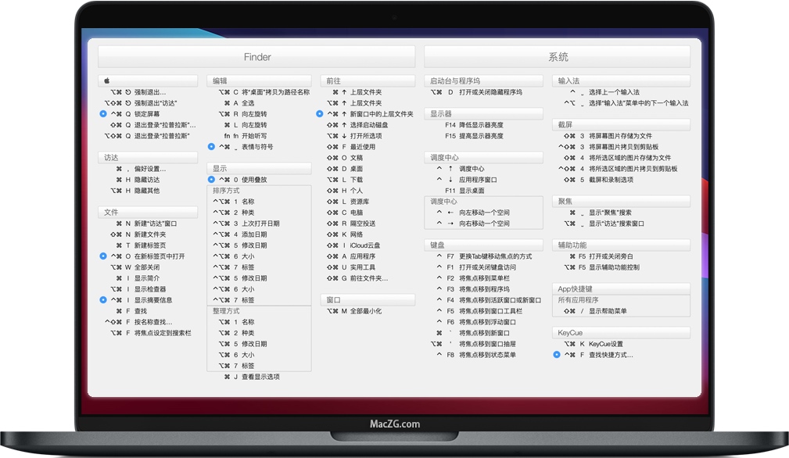Toggle the blue dot beside 使用叠放
789x458 pixels.
(x=210, y=179)
